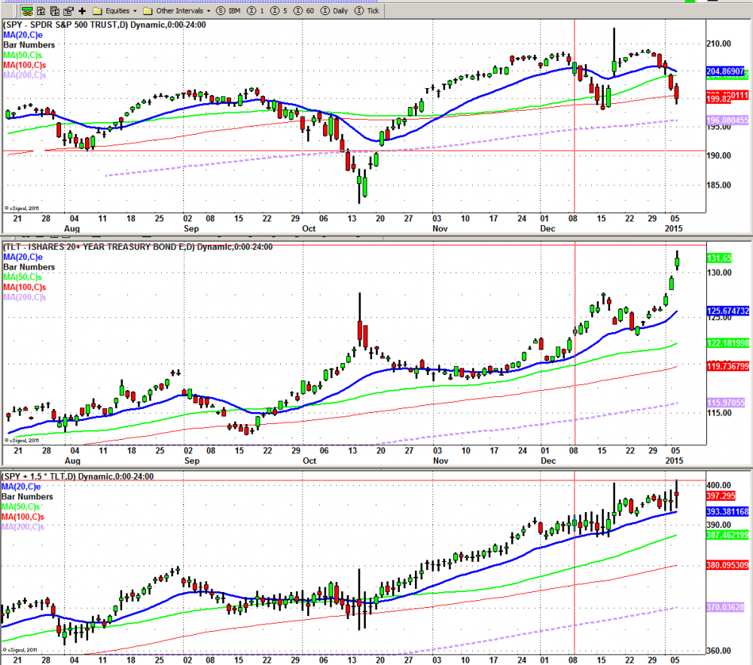The image size is (753, 665).
Task: Click the 122.181998 green price tag
Action: pos(728,343)
